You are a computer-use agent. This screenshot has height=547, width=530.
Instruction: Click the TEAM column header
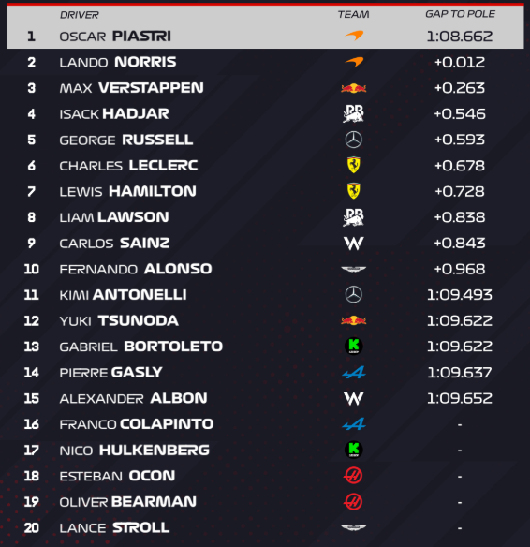pos(353,14)
